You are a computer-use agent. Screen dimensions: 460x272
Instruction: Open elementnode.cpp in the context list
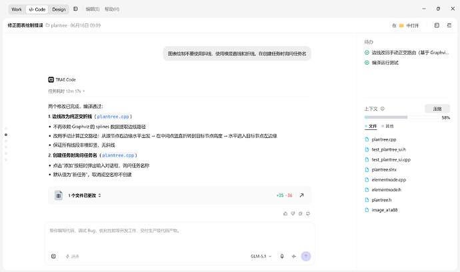389,180
